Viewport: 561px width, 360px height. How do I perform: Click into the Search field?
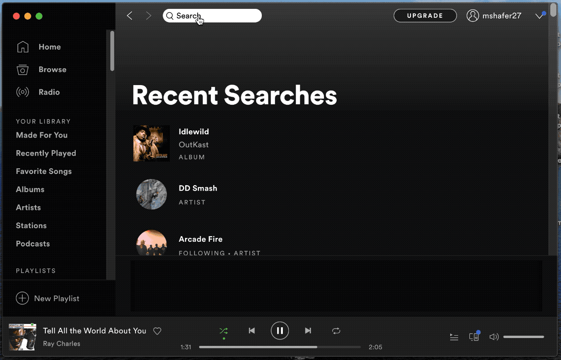tap(212, 16)
